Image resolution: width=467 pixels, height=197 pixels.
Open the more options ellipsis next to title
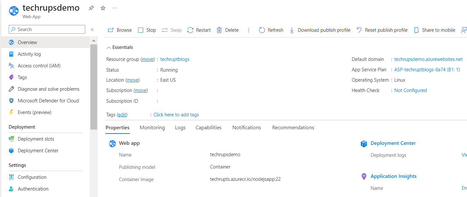coord(115,8)
